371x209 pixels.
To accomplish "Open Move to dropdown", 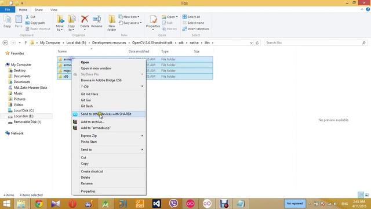I will 60,23.
